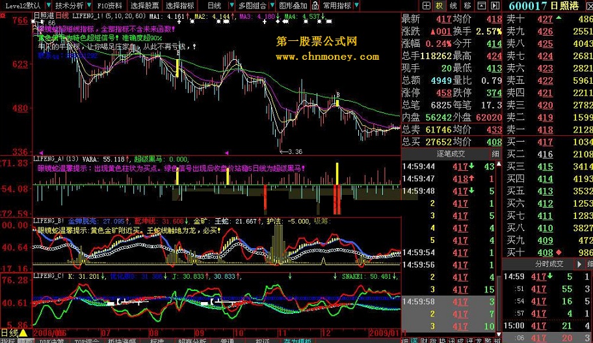Open the 技术分析 dropdown arrow

click(89, 5)
